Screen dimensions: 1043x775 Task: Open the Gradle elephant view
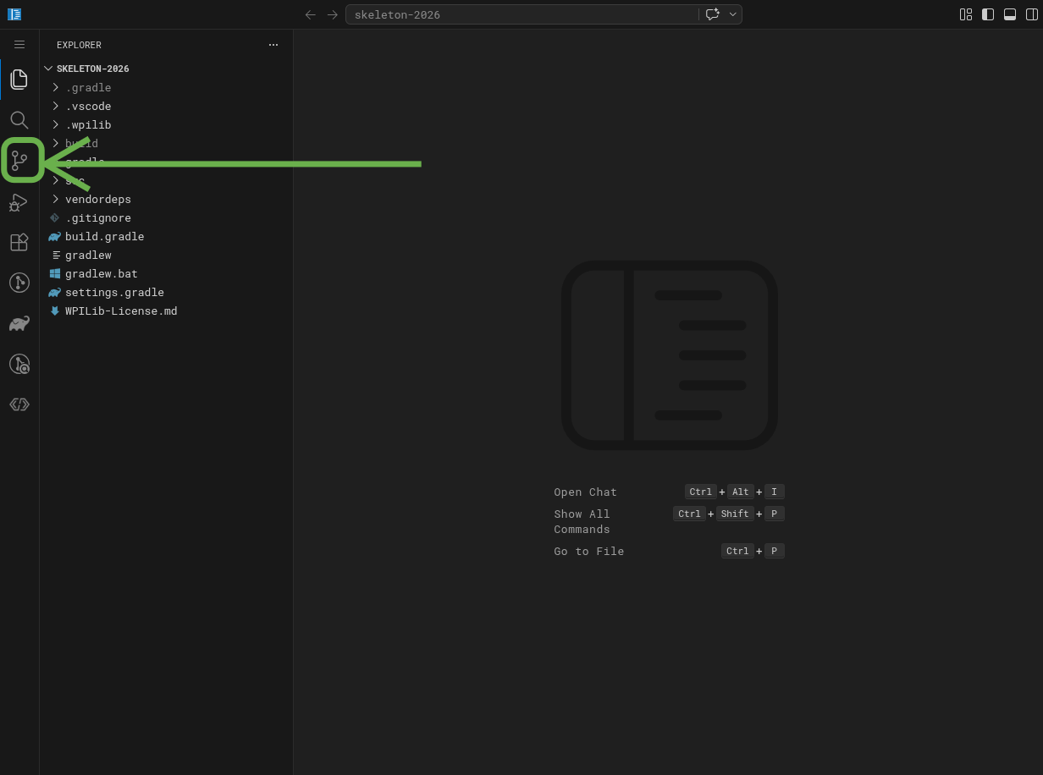[19, 323]
